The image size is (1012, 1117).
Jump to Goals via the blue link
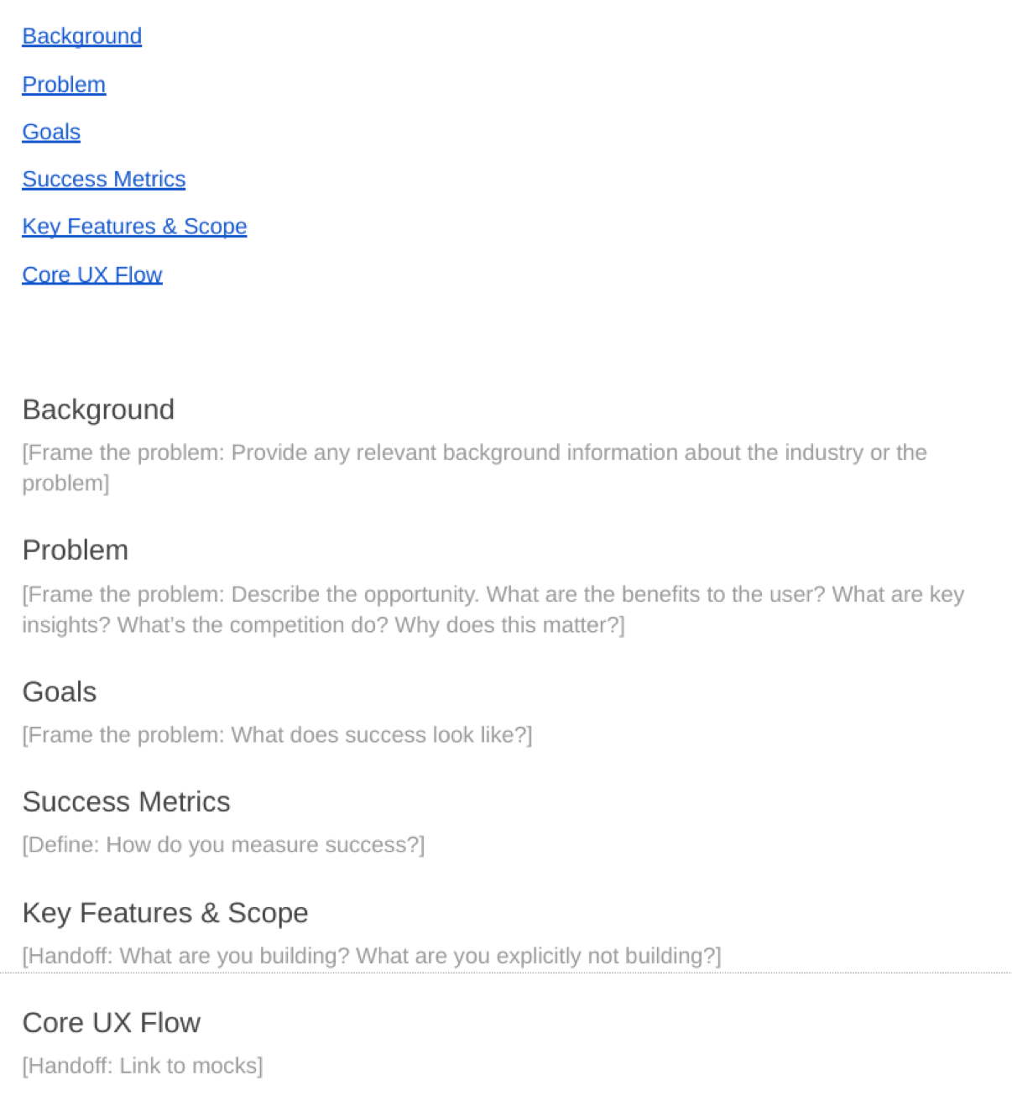[51, 132]
